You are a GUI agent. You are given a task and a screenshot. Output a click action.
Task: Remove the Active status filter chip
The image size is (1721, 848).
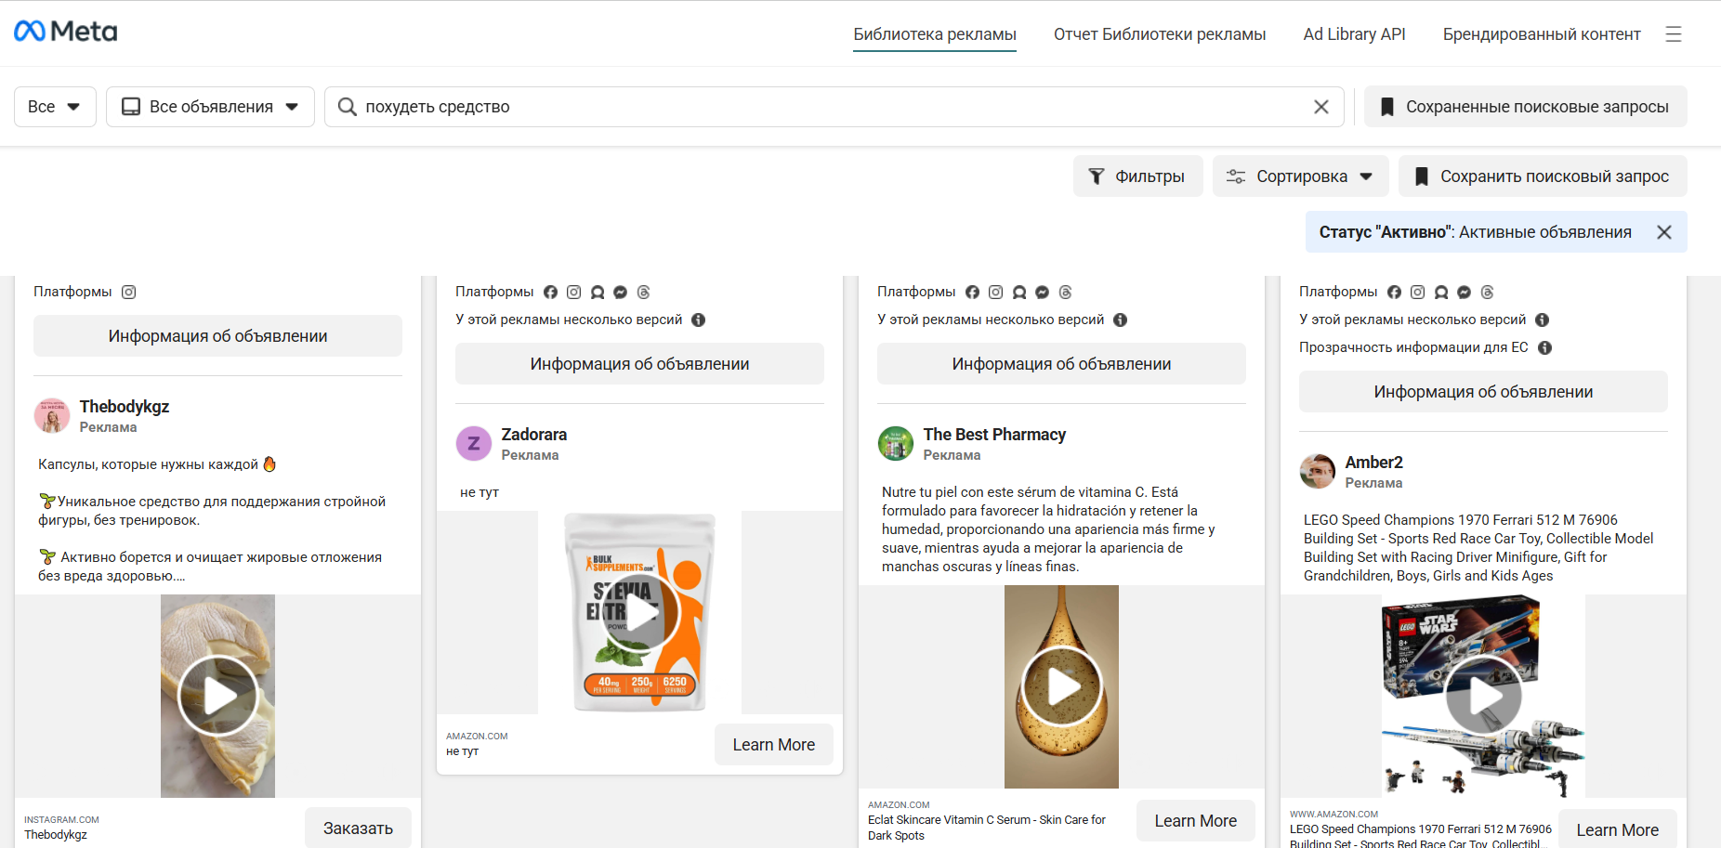click(1663, 232)
